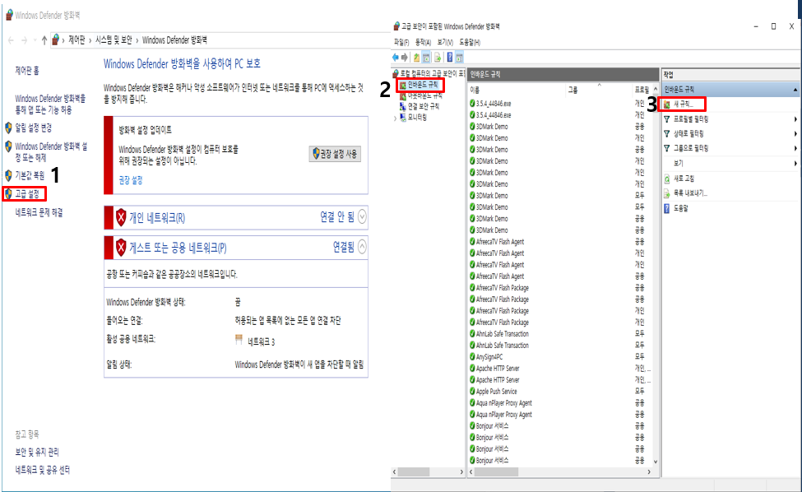The width and height of the screenshot is (802, 492).
Task: Collapse the 게스트 또는 공용 네트워크 chevron
Action: (x=362, y=247)
